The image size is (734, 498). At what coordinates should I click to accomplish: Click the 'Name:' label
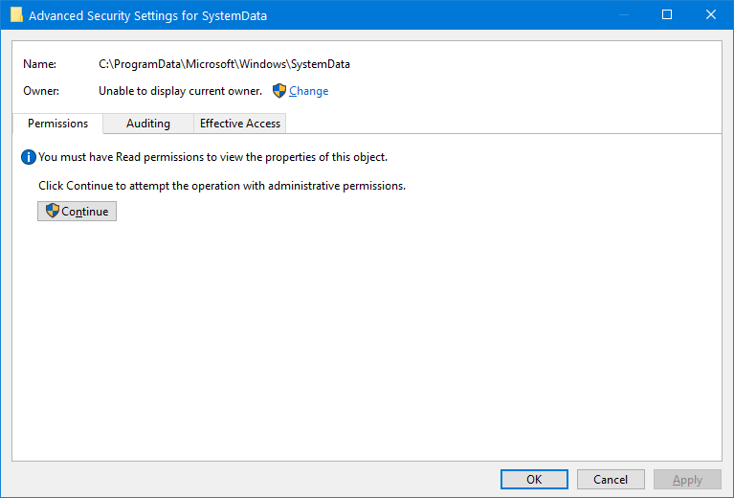click(40, 64)
